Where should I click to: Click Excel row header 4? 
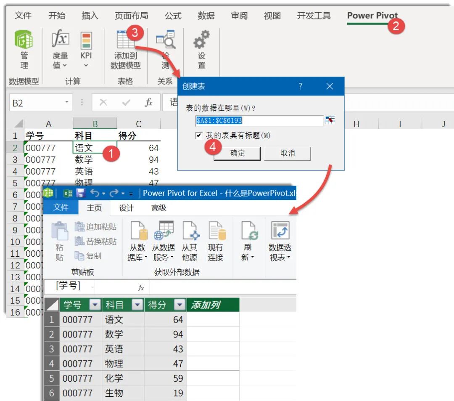click(15, 172)
